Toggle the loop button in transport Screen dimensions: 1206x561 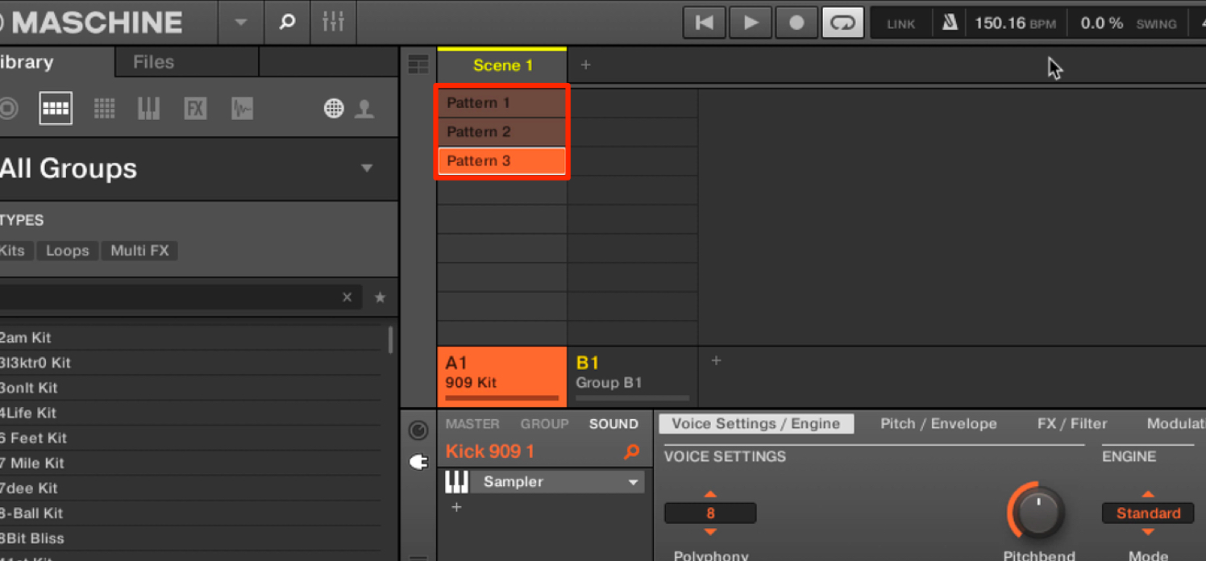(842, 23)
